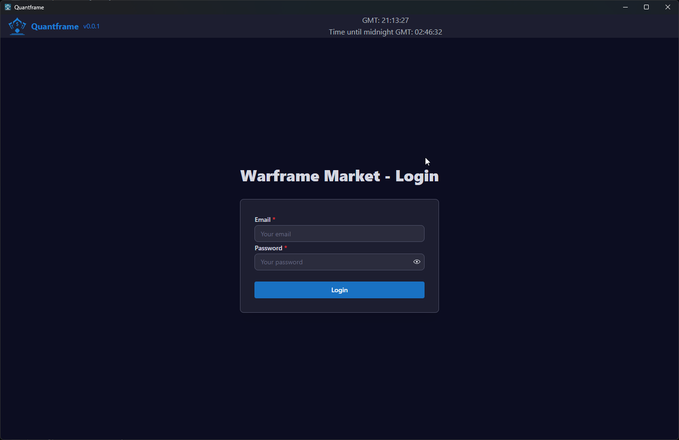The width and height of the screenshot is (679, 440).
Task: Click the Quantframe title bar app icon
Action: click(7, 7)
